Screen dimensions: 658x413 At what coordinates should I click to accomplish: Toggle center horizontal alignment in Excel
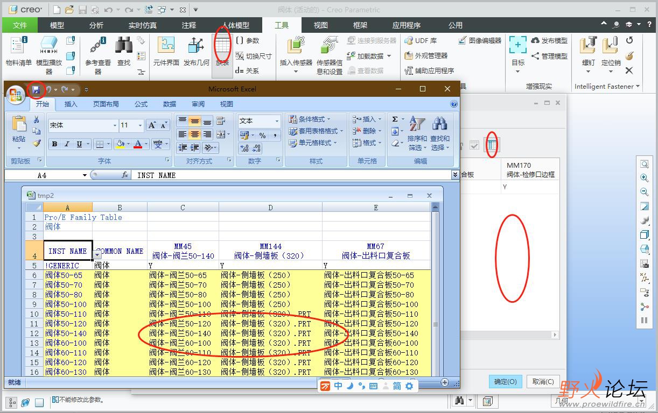pyautogui.click(x=194, y=134)
